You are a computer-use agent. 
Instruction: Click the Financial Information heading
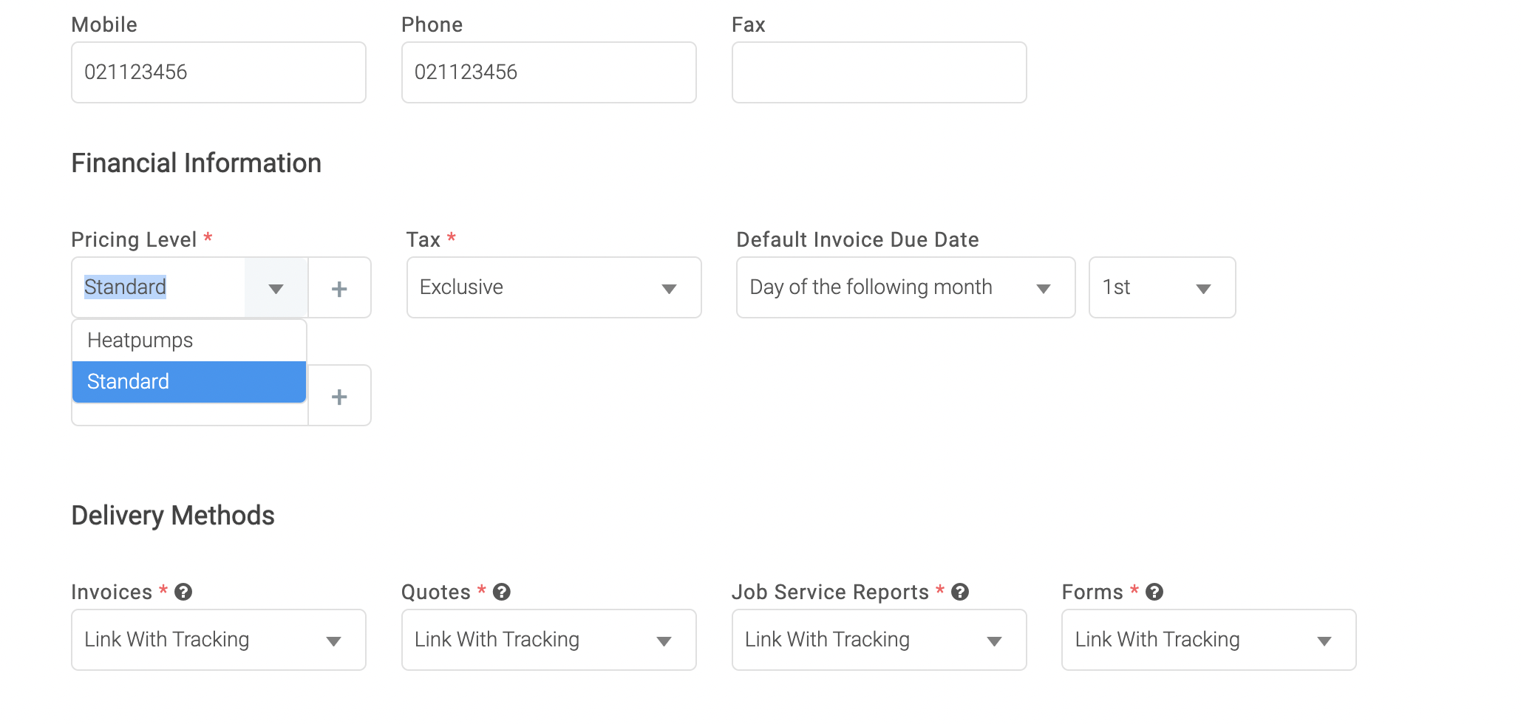coord(197,163)
